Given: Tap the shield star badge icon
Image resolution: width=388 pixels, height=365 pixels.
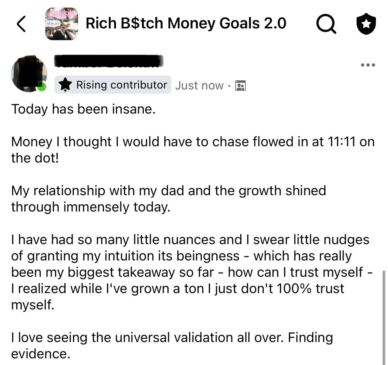Looking at the screenshot, I should pos(366,24).
